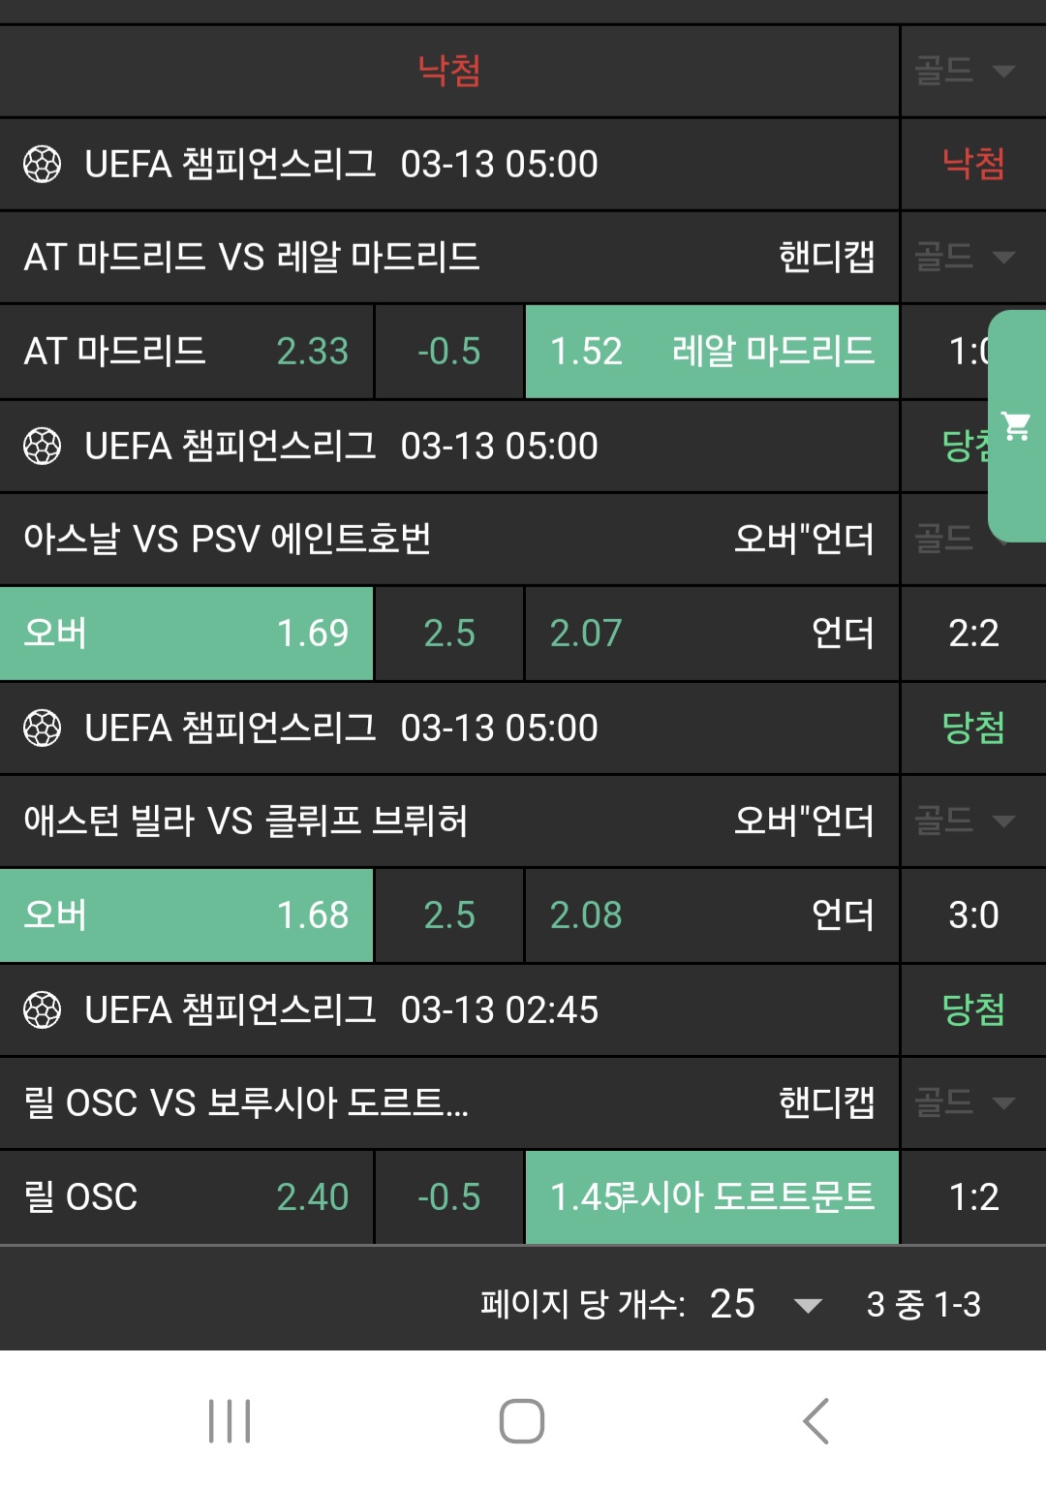The height and width of the screenshot is (1490, 1046).
Task: Select 오버 1.69 for 아스날 match
Action: (186, 634)
